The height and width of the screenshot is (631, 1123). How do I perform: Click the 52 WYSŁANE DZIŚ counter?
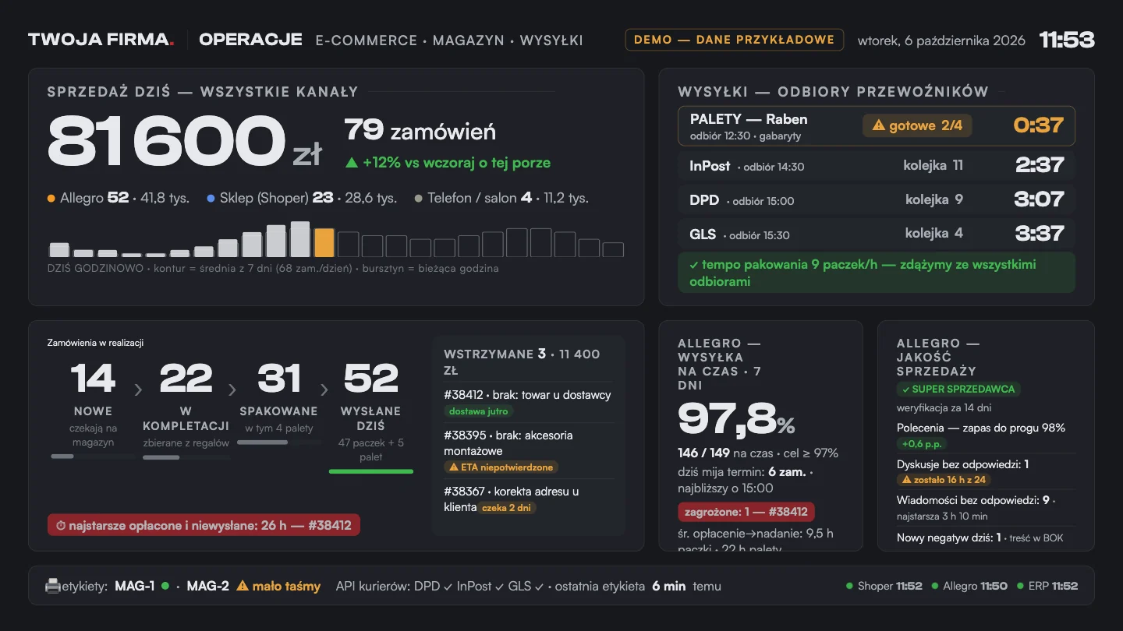click(371, 379)
